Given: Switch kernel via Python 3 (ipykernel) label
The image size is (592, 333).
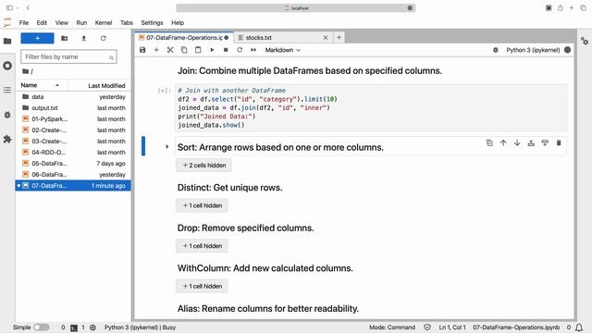Looking at the screenshot, I should (533, 50).
